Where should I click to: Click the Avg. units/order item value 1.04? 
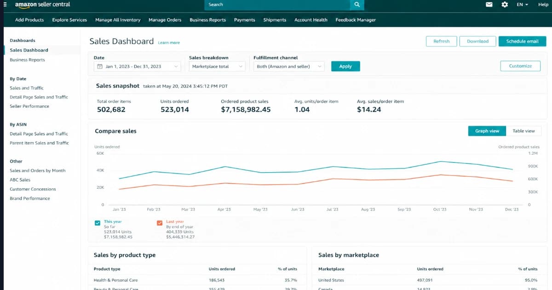[x=302, y=110]
